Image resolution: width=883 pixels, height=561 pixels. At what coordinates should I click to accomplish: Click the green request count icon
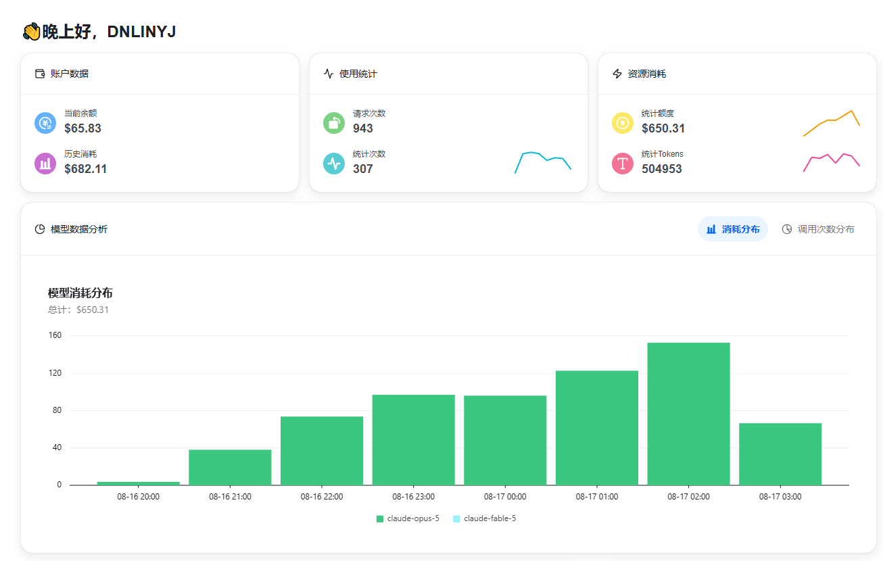click(334, 123)
